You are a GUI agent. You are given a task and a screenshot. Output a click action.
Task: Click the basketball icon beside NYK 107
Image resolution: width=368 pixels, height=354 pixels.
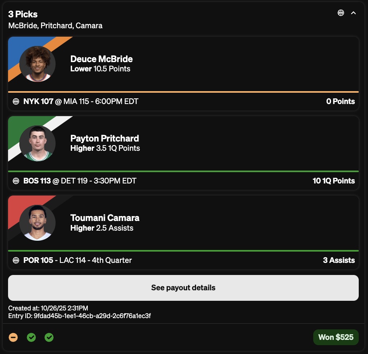point(16,102)
